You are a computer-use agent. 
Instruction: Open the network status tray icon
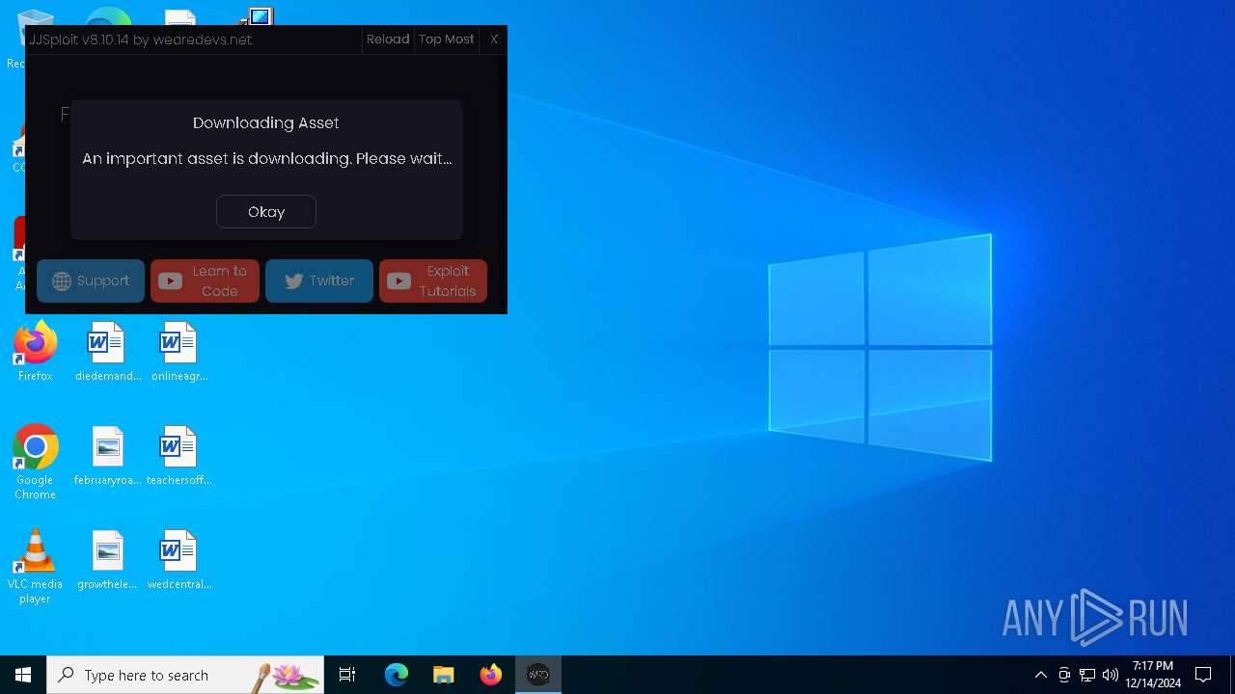[1087, 675]
